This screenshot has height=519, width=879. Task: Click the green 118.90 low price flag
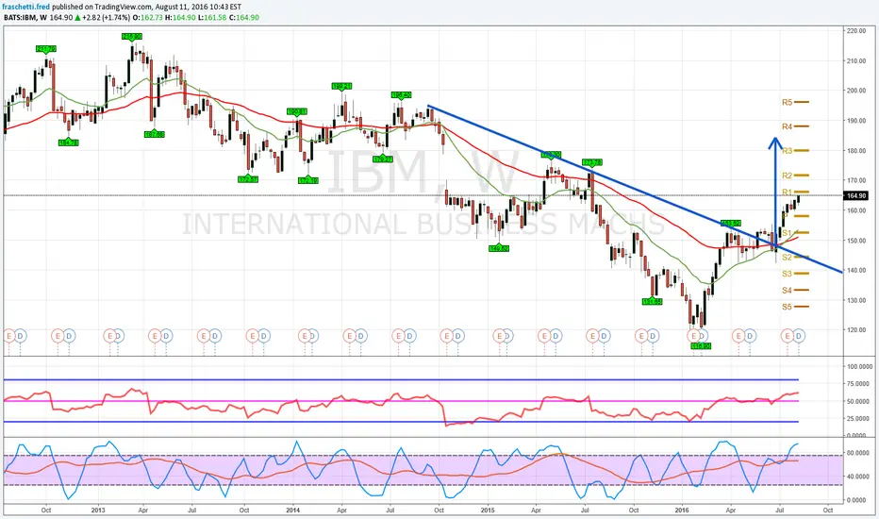(x=701, y=346)
